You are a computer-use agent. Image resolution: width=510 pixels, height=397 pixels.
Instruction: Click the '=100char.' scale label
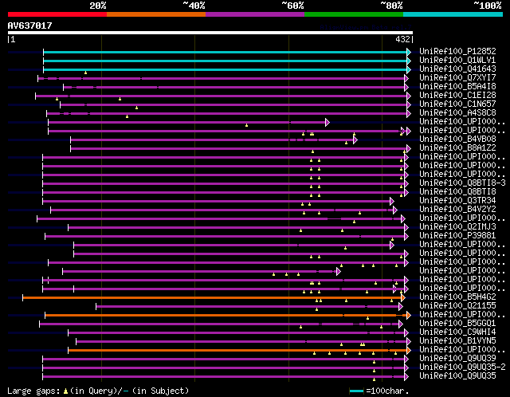click(x=387, y=391)
